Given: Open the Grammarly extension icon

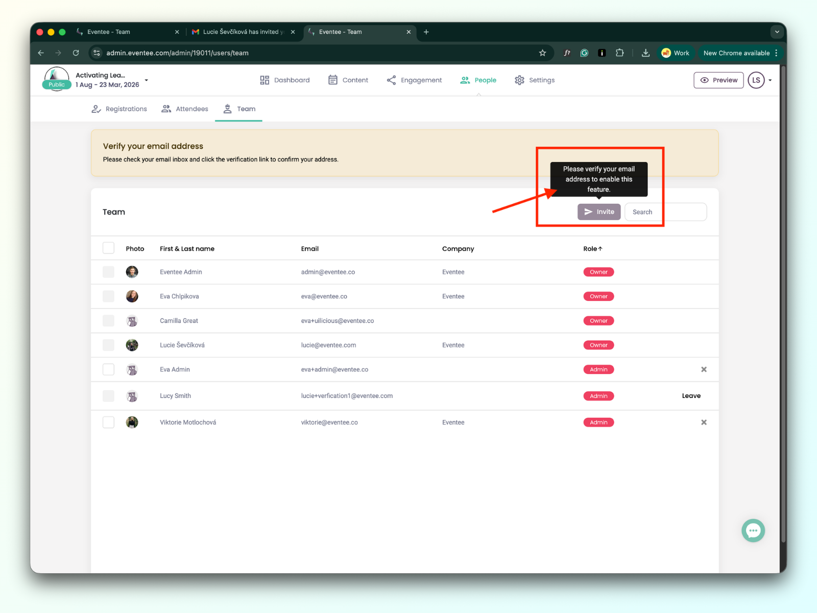Looking at the screenshot, I should click(x=585, y=53).
